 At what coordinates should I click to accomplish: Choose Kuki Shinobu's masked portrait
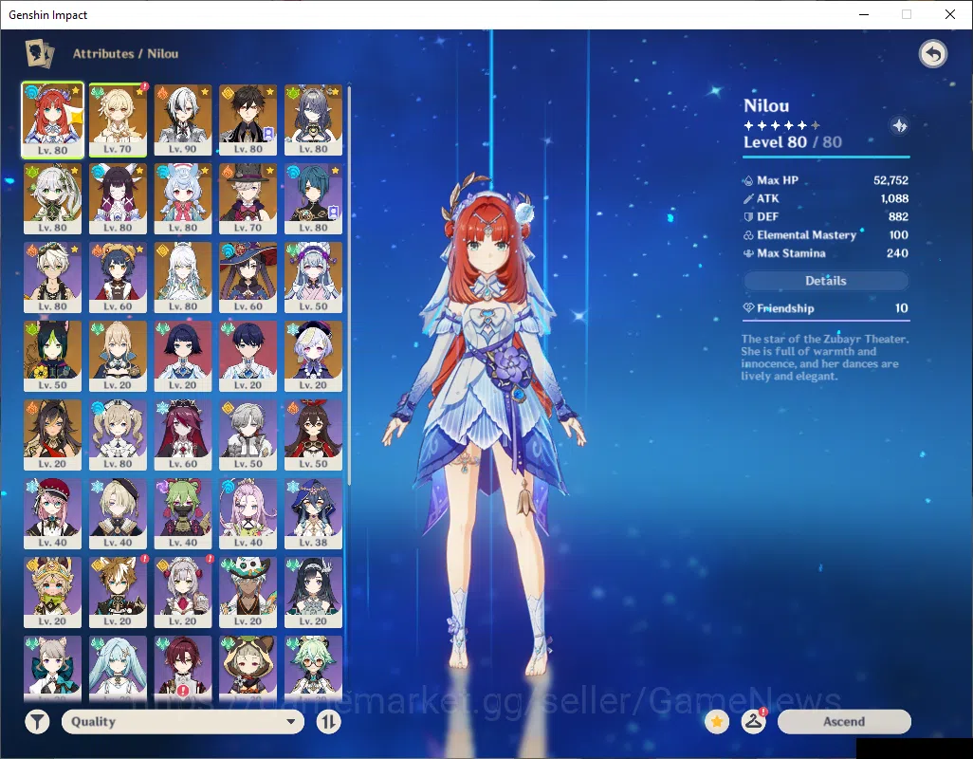[x=183, y=514]
